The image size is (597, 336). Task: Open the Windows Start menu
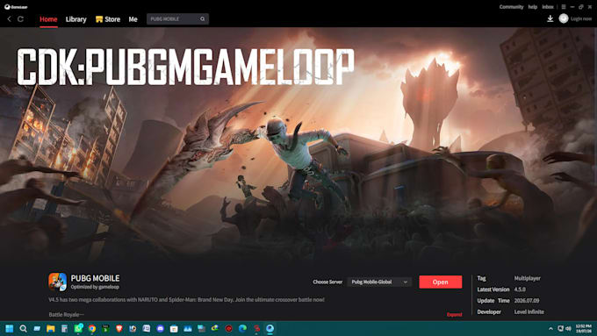(x=10, y=328)
